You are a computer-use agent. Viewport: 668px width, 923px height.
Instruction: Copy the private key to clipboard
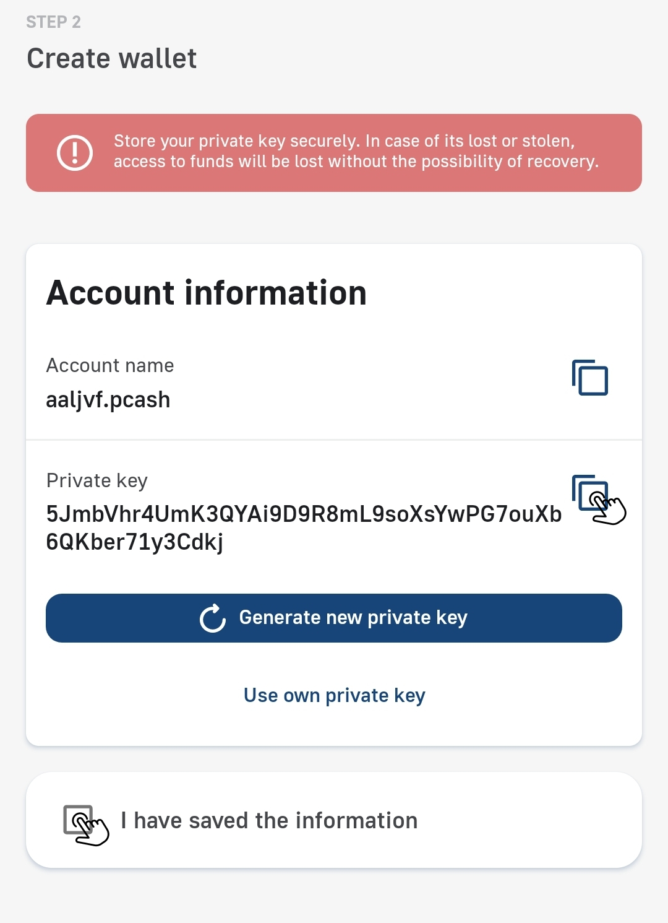(591, 493)
